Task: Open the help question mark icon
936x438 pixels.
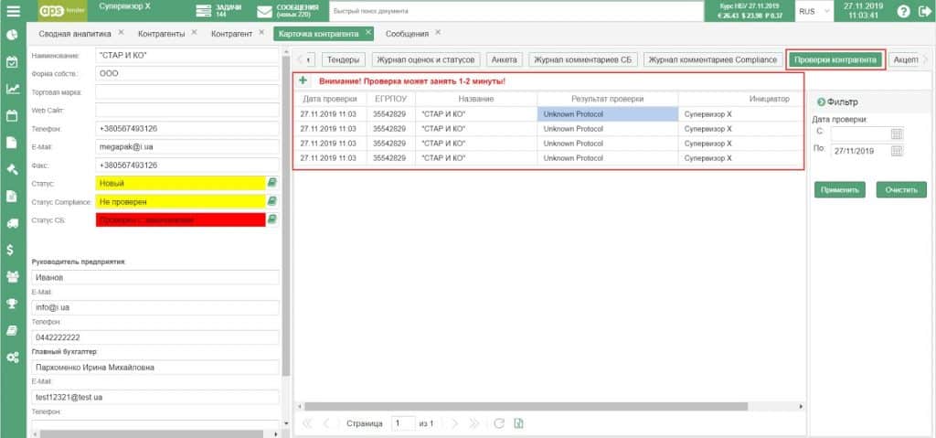Action: pyautogui.click(x=903, y=12)
